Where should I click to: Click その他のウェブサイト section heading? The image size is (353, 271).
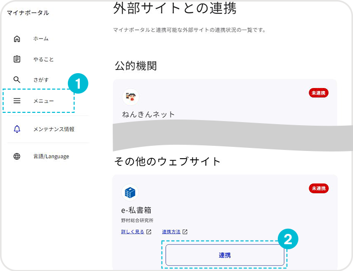click(167, 161)
